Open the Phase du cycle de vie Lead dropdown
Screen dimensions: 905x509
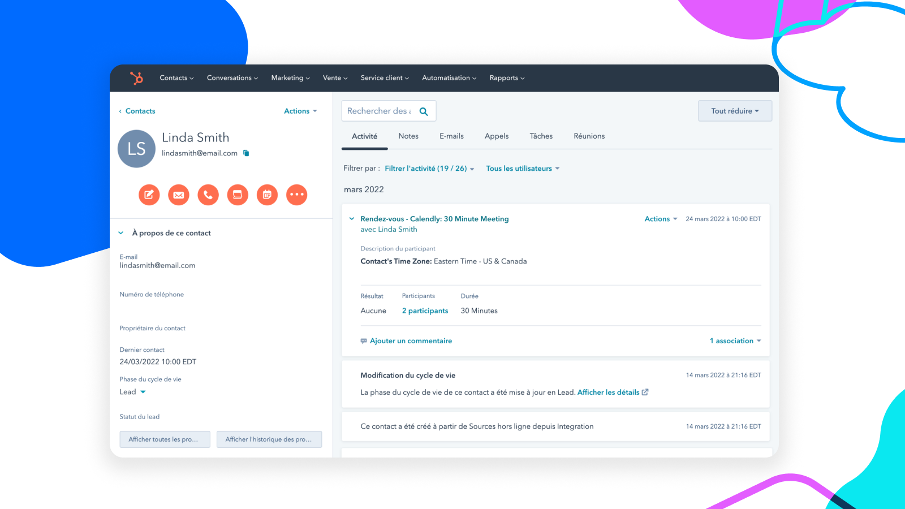point(133,391)
